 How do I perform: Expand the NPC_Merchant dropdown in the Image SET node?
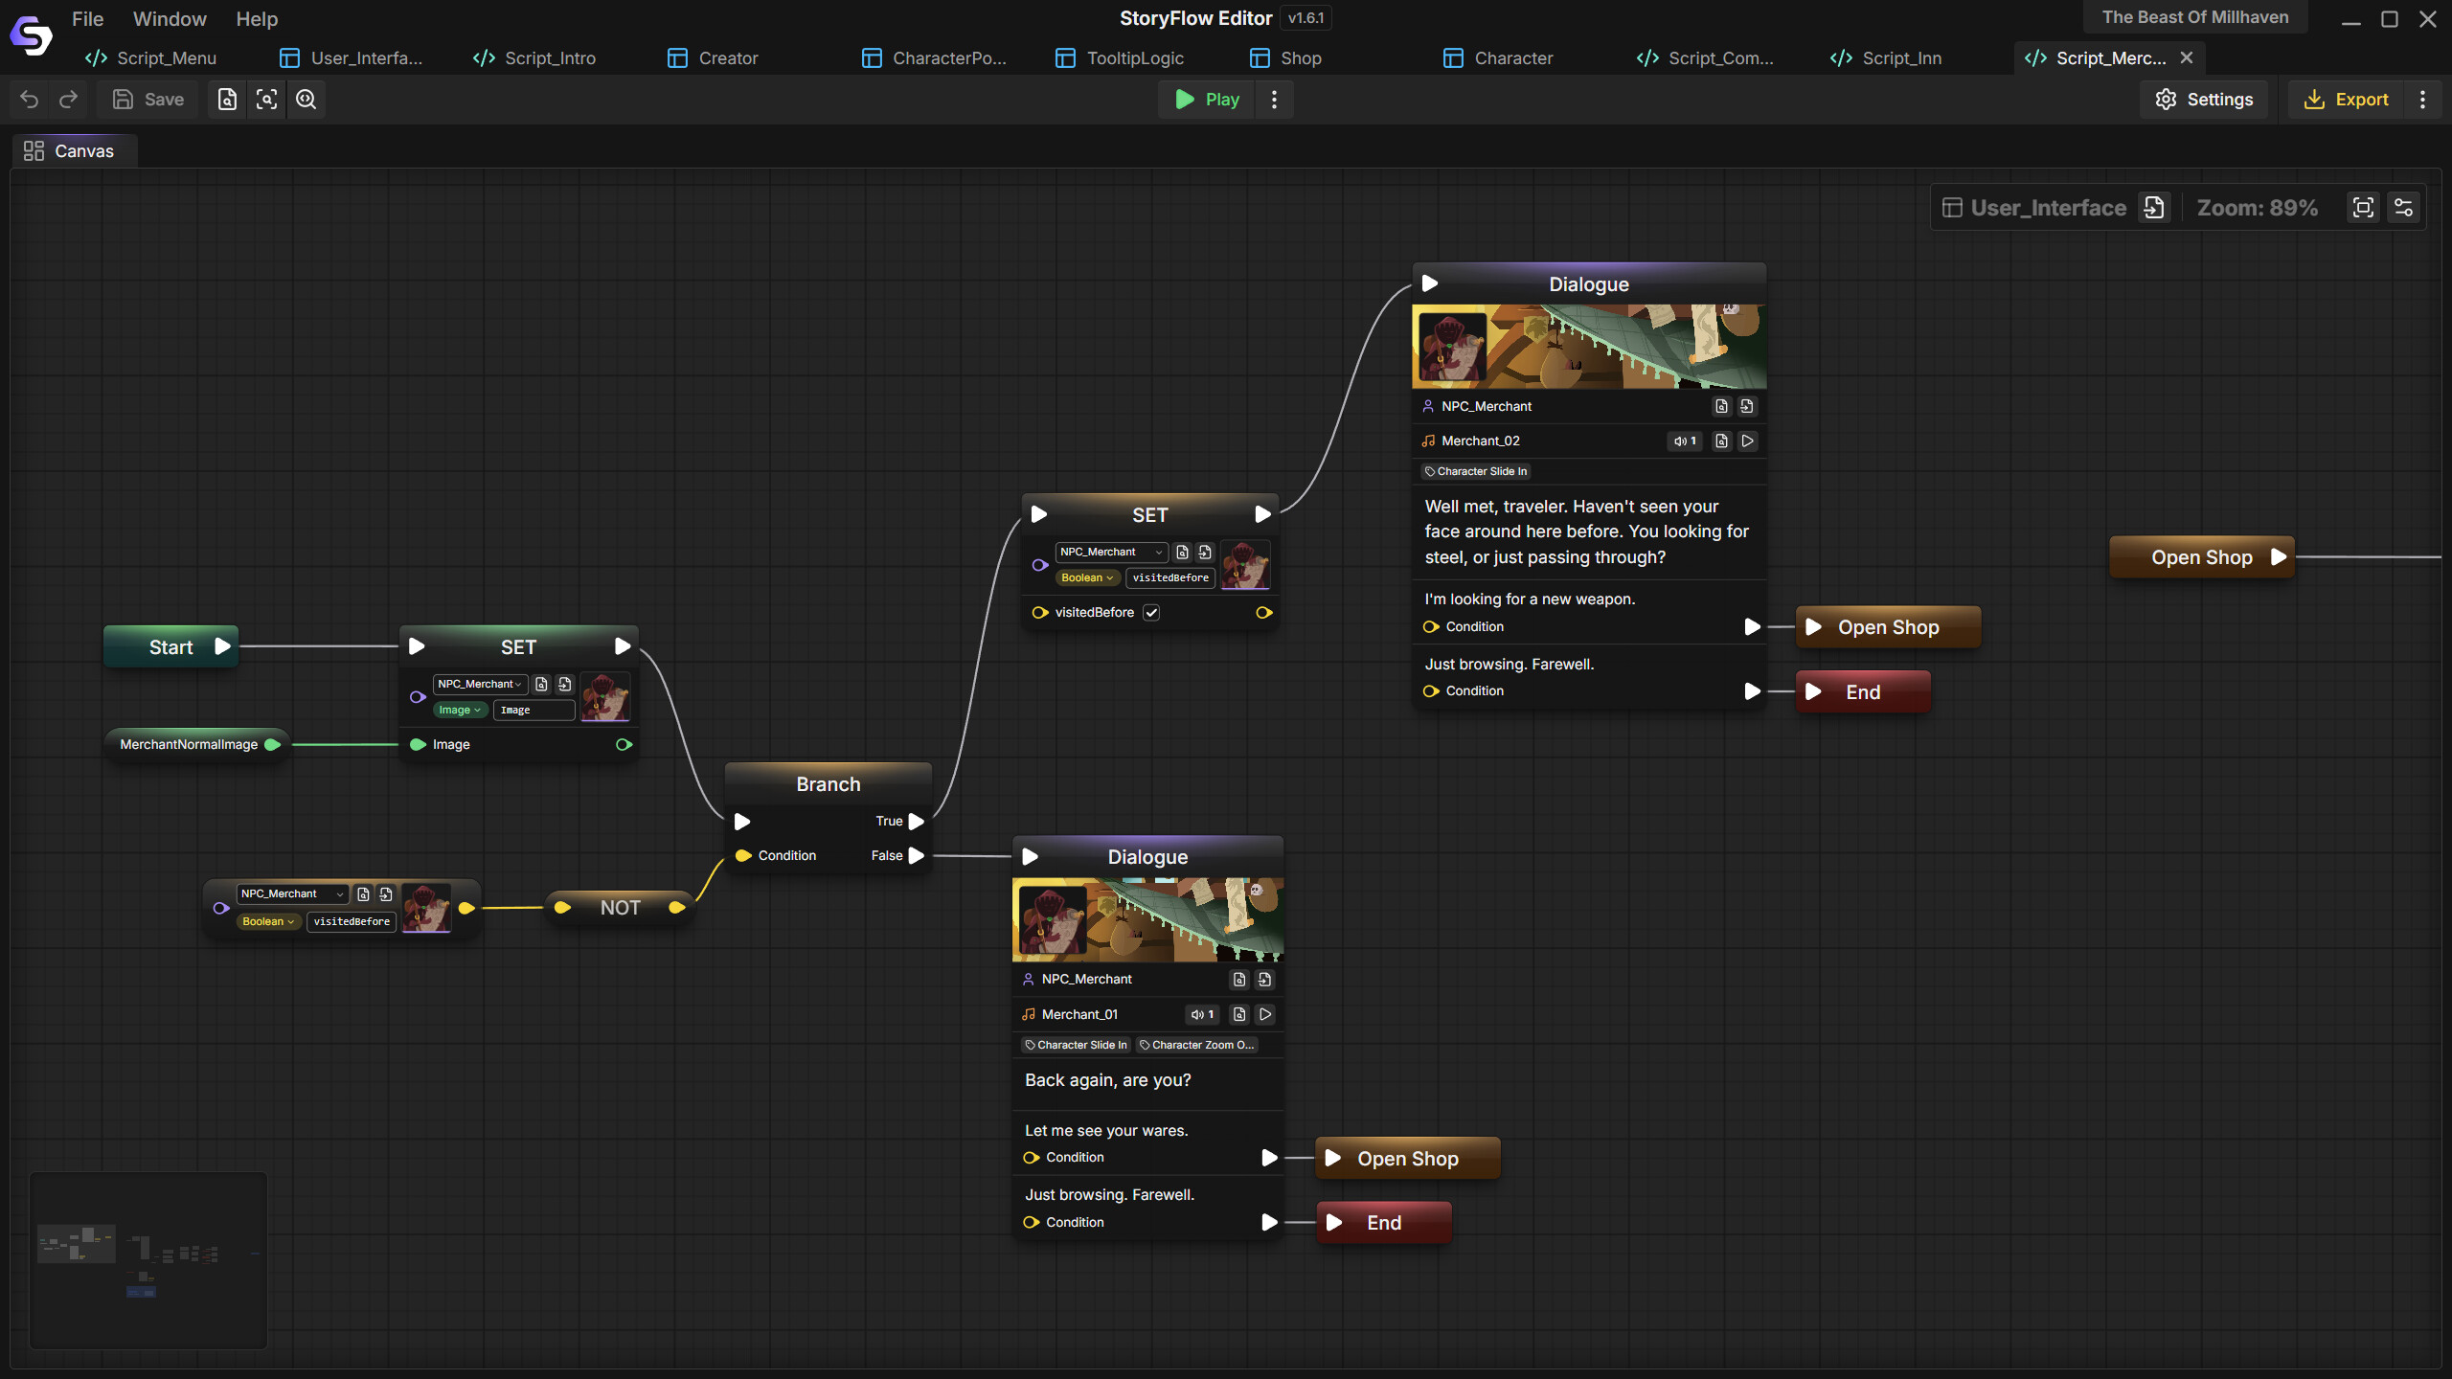coord(480,684)
